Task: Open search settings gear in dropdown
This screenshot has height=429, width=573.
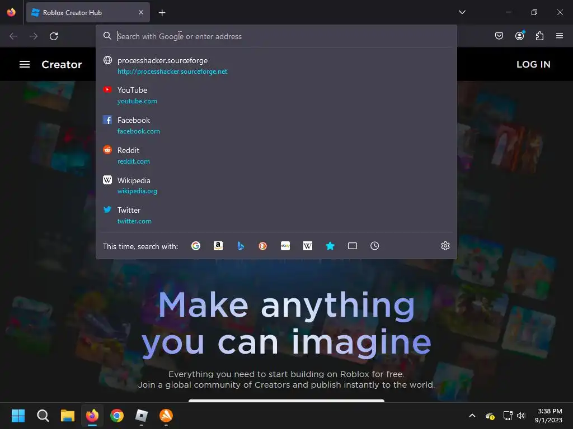Action: [x=445, y=246]
